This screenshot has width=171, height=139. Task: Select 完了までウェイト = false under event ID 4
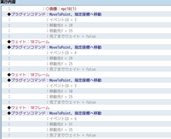click(86, 69)
